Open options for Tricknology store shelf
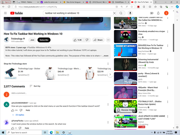 point(108,64)
